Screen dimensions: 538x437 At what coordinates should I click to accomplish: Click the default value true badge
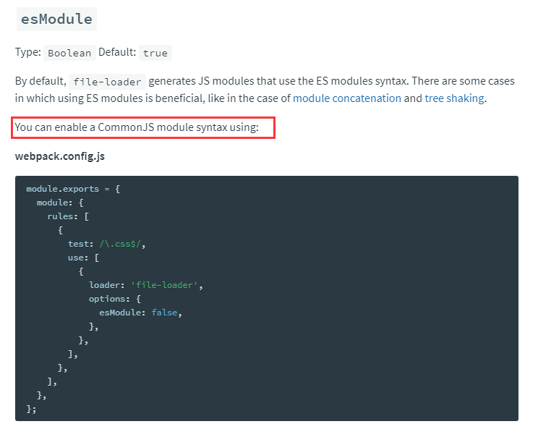(155, 53)
